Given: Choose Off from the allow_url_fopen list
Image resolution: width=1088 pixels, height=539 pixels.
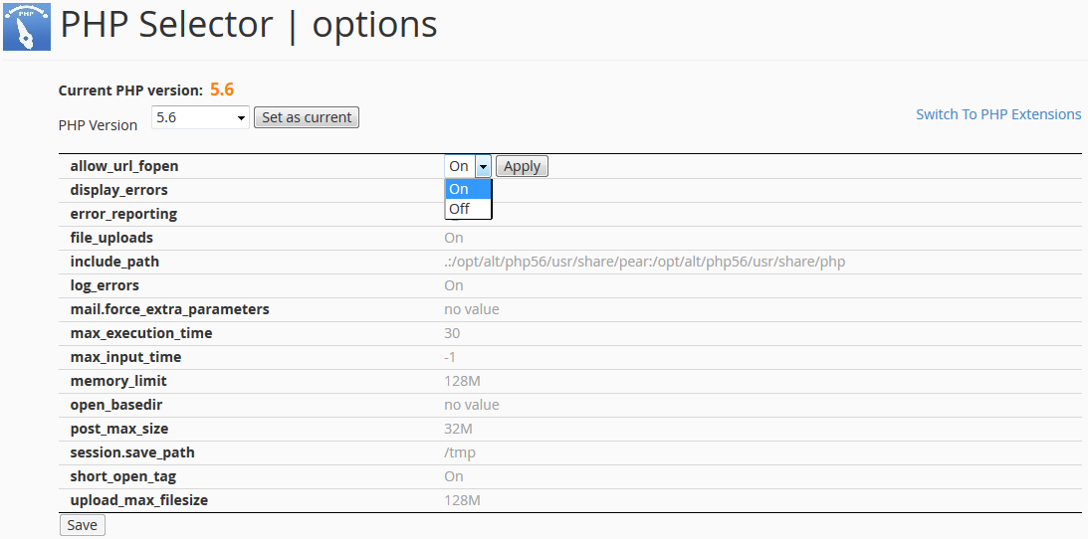Looking at the screenshot, I should pyautogui.click(x=468, y=209).
